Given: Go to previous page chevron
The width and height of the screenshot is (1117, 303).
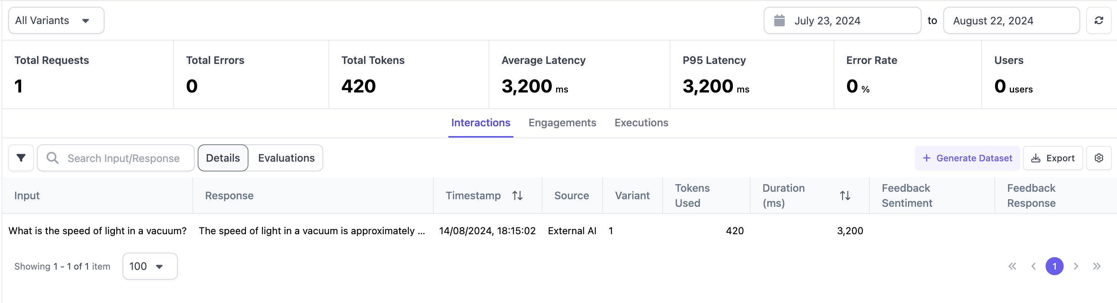Looking at the screenshot, I should tap(1033, 266).
